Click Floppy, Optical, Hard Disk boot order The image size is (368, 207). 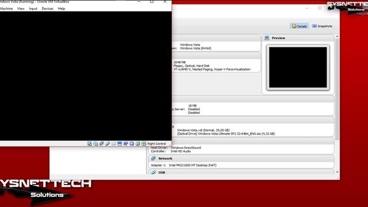(191, 66)
